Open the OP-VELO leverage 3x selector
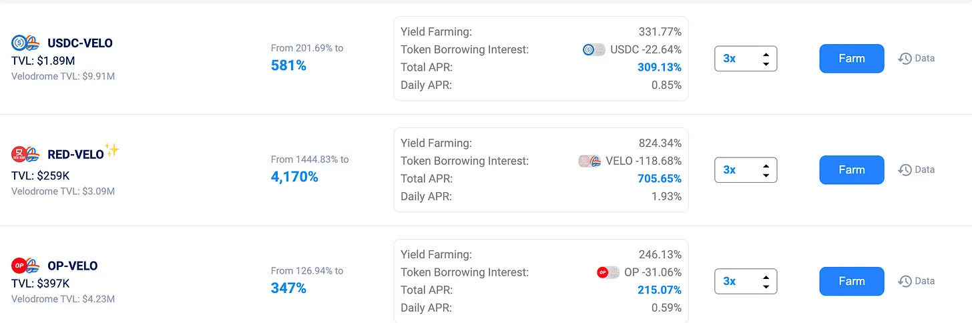Viewport: 972px width, 323px height. [746, 282]
